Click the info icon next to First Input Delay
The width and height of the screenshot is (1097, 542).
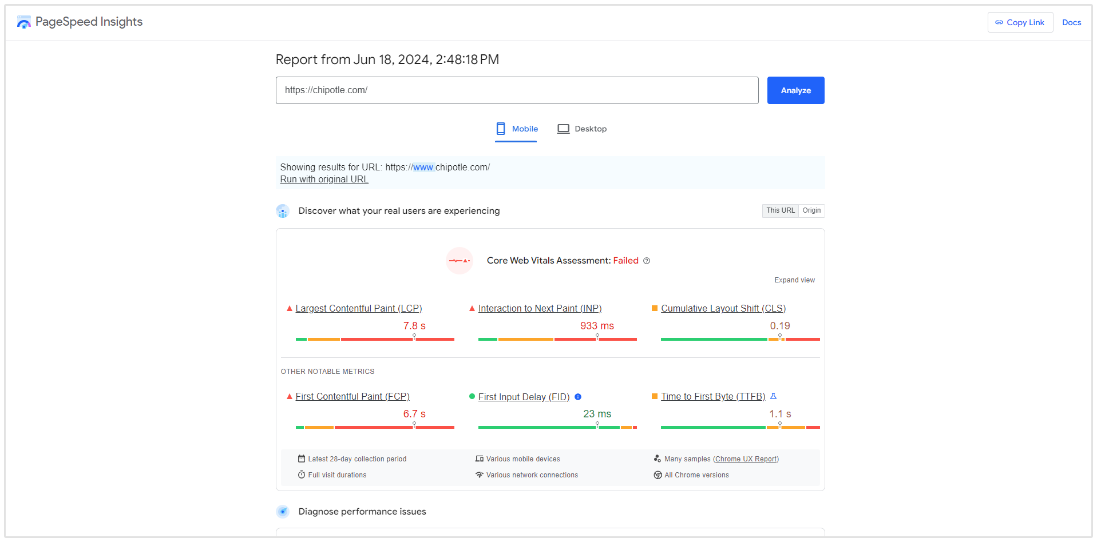(x=578, y=397)
